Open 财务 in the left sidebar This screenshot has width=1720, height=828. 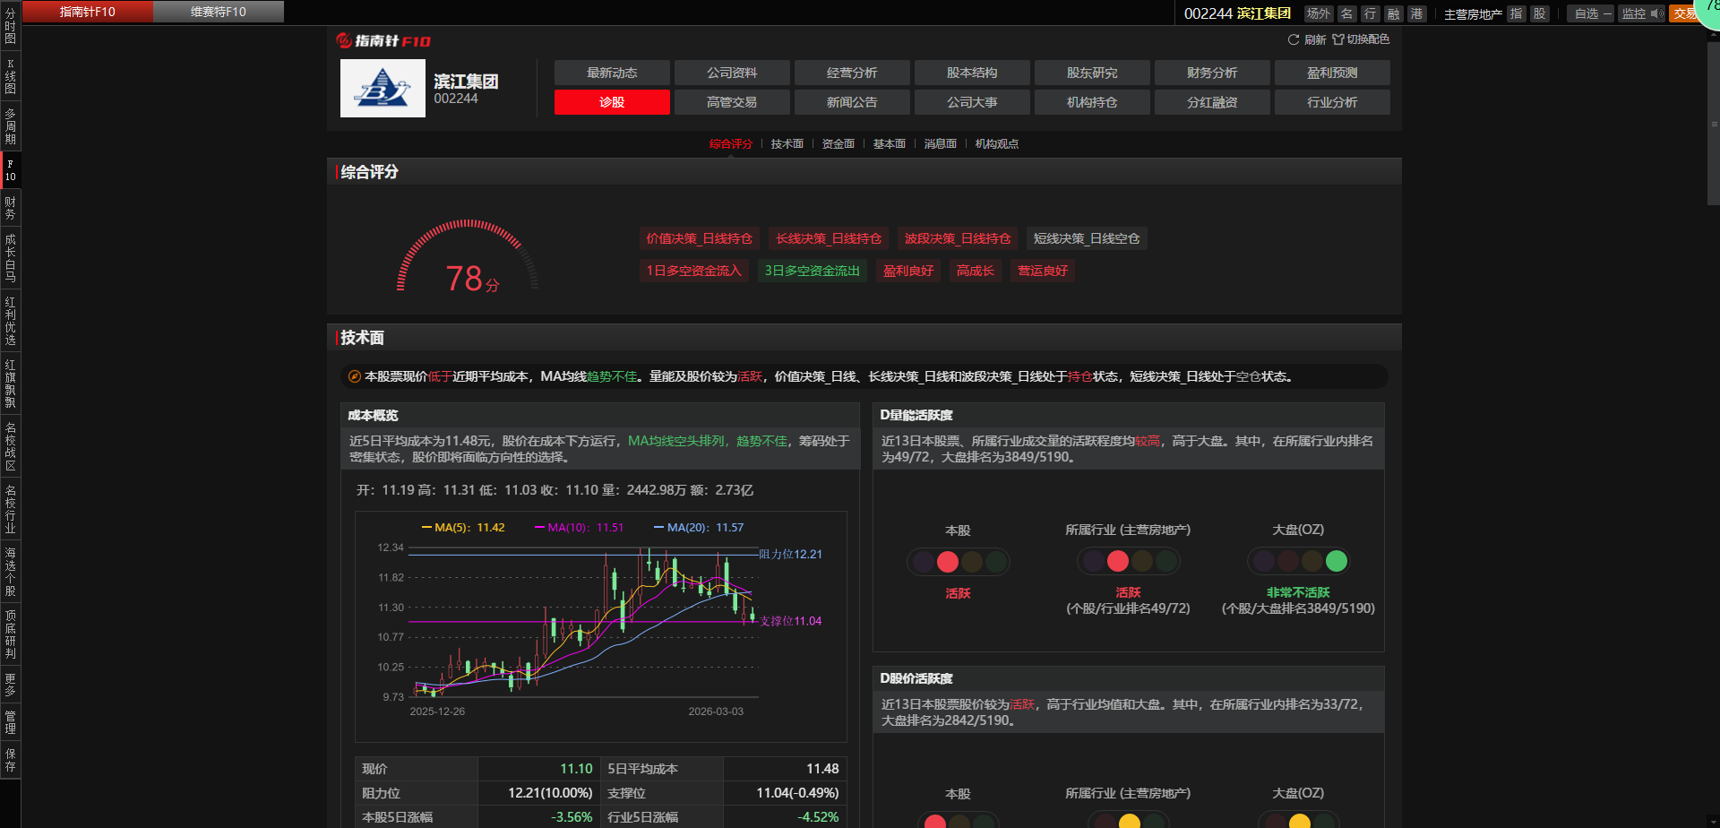[x=11, y=208]
